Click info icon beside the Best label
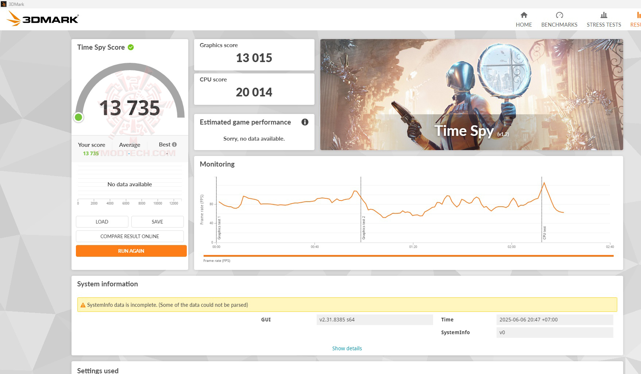The width and height of the screenshot is (641, 374). (x=174, y=144)
